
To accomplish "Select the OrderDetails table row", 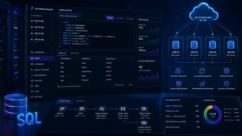I will (x=96, y=71).
